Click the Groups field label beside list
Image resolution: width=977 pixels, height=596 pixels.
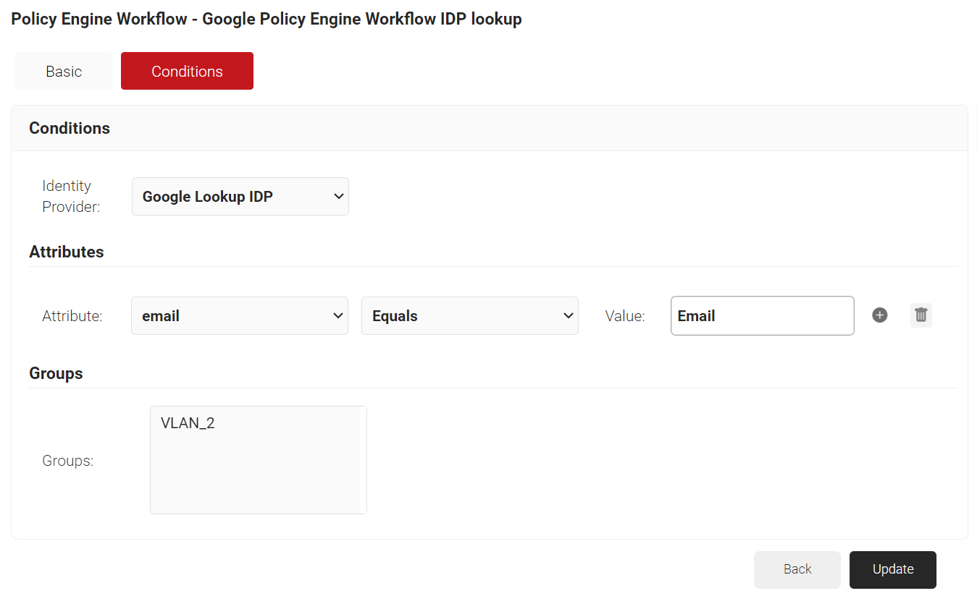pos(68,461)
